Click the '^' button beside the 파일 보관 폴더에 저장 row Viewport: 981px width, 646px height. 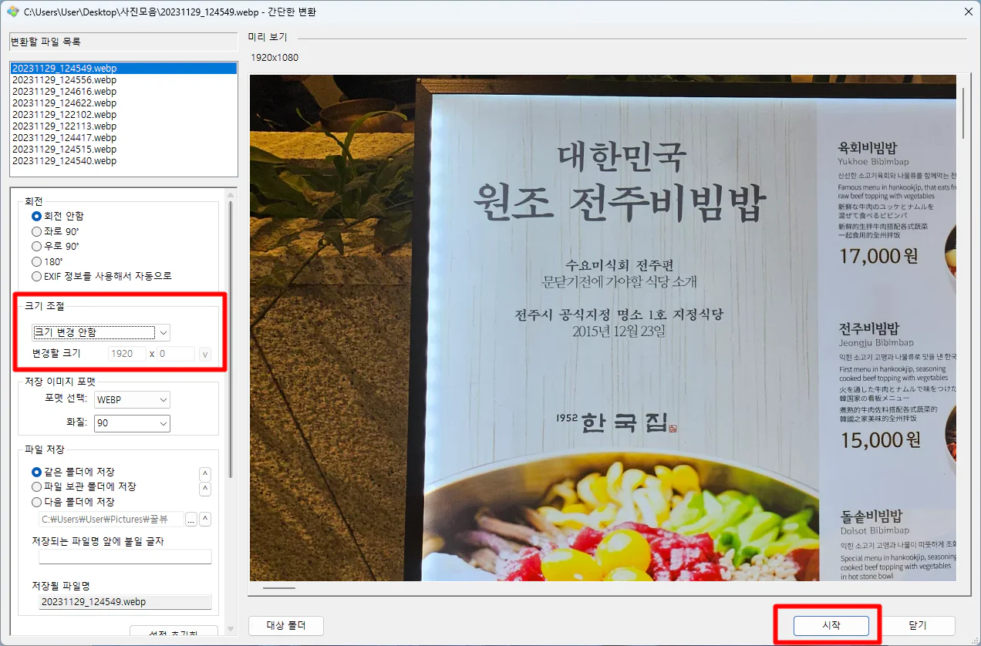click(x=205, y=489)
